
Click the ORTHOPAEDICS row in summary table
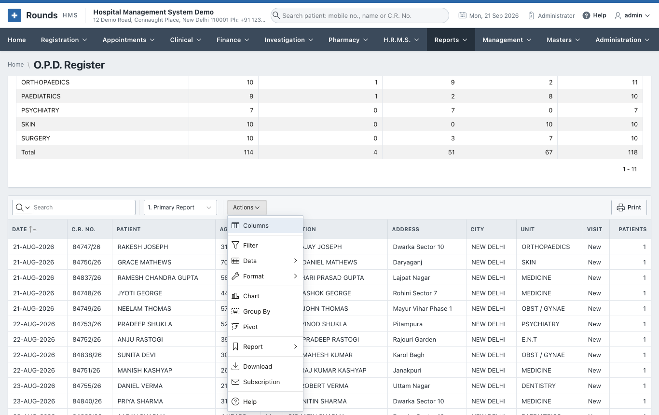pos(329,82)
